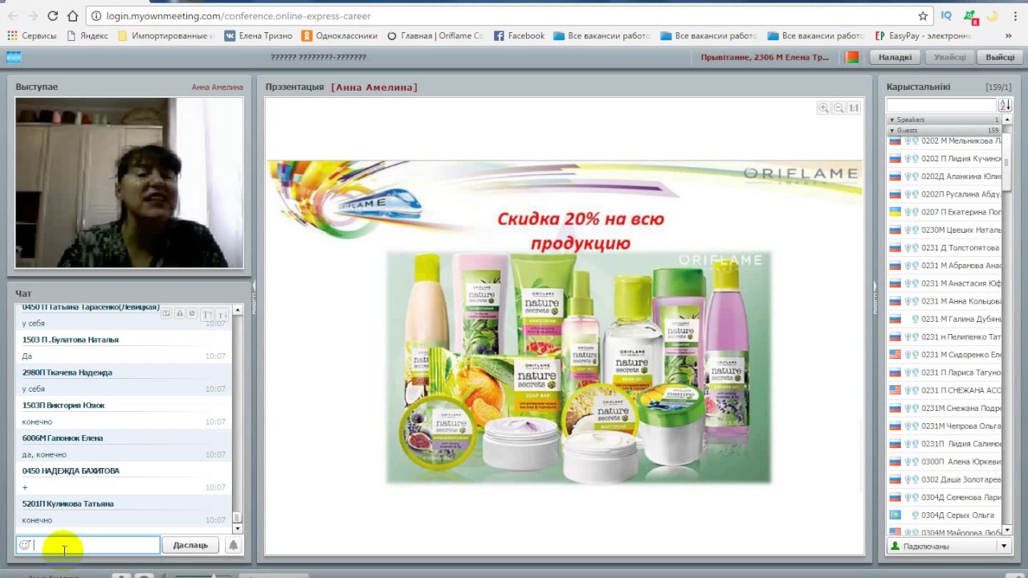
Task: Click the Belarusian flag language icon
Action: 852,57
